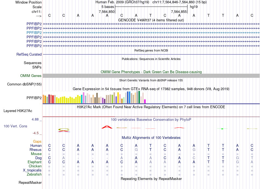Image resolution: width=260 pixels, height=189 pixels.
Task: Click the 7,564,855 coordinate marker
Action: tap(179, 12)
